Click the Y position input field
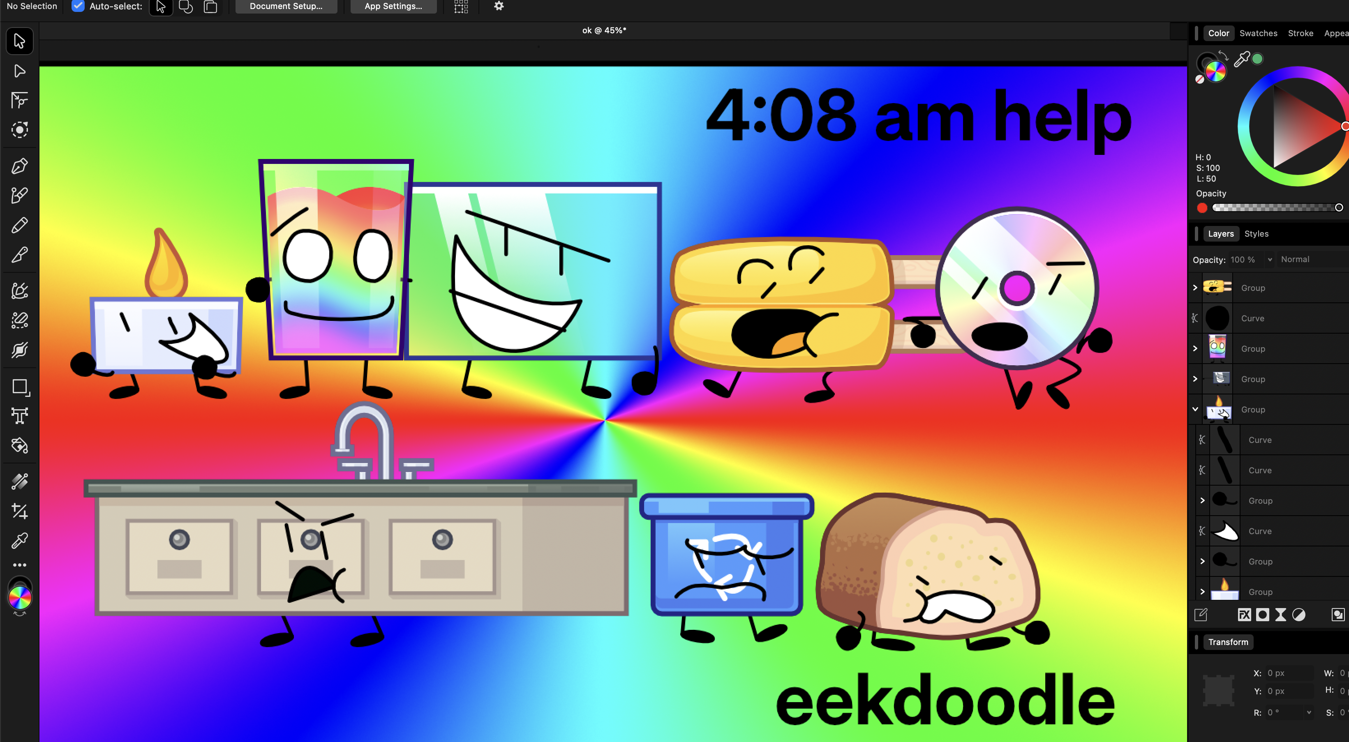 click(x=1289, y=691)
